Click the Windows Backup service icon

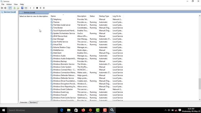[52, 62]
